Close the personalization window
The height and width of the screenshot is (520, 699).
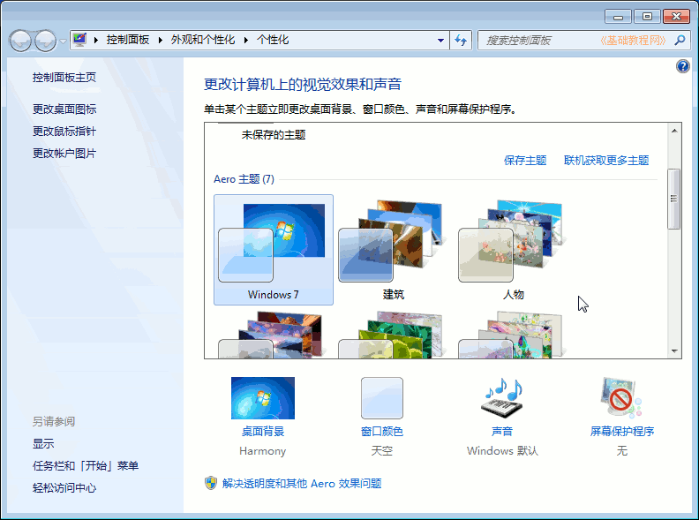tap(676, 17)
